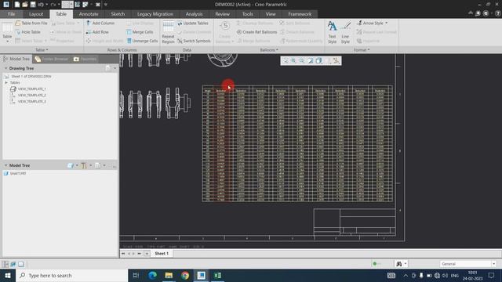Click Merge Cells command
502x282 pixels.
tap(140, 32)
